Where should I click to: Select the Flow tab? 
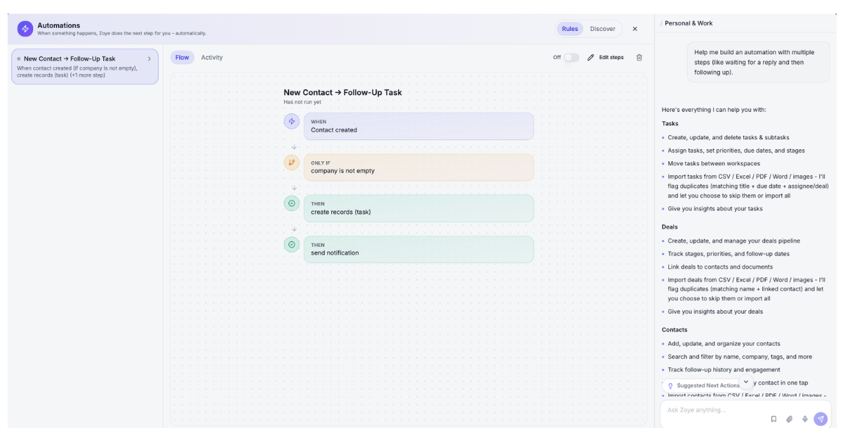click(182, 58)
